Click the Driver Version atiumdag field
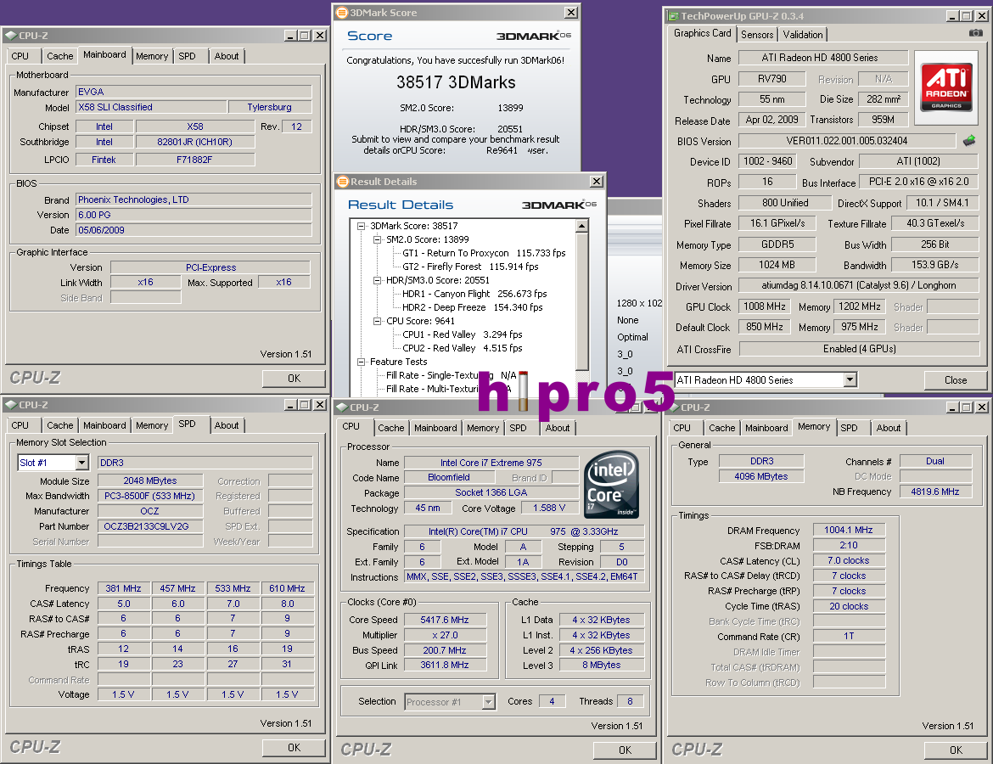Image resolution: width=993 pixels, height=764 pixels. [x=859, y=286]
